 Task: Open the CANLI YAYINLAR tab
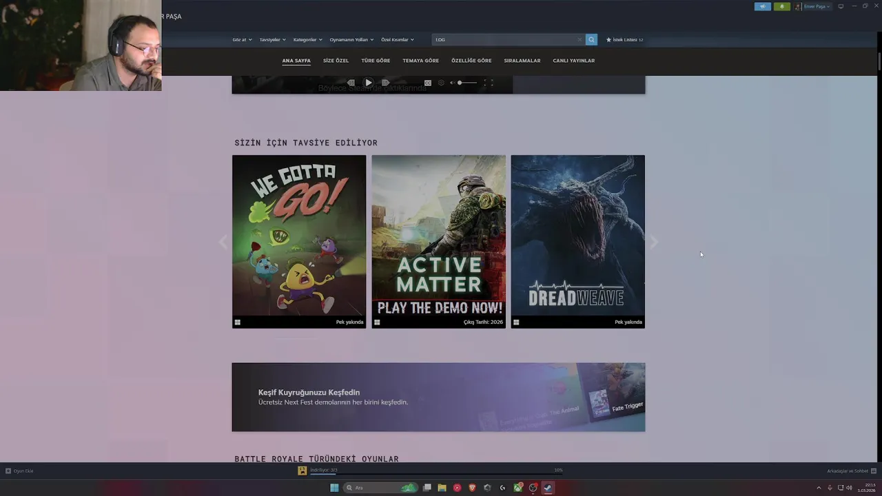click(x=573, y=61)
